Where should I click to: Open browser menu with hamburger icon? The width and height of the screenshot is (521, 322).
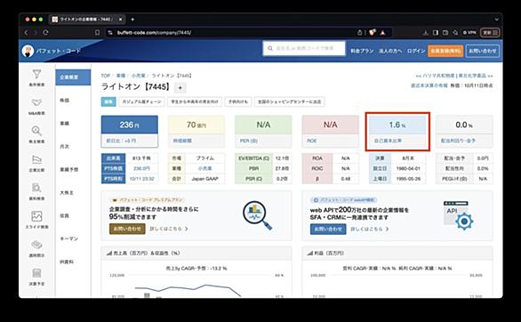point(490,33)
